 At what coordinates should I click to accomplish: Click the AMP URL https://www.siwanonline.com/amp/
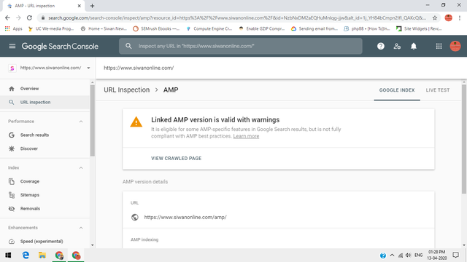pyautogui.click(x=185, y=217)
